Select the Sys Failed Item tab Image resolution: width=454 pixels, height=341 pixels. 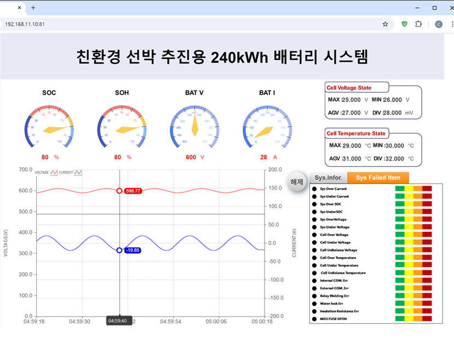378,178
